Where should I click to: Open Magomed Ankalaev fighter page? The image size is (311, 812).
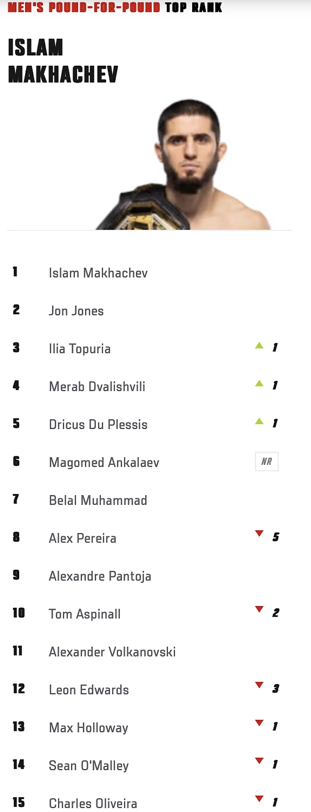(104, 462)
